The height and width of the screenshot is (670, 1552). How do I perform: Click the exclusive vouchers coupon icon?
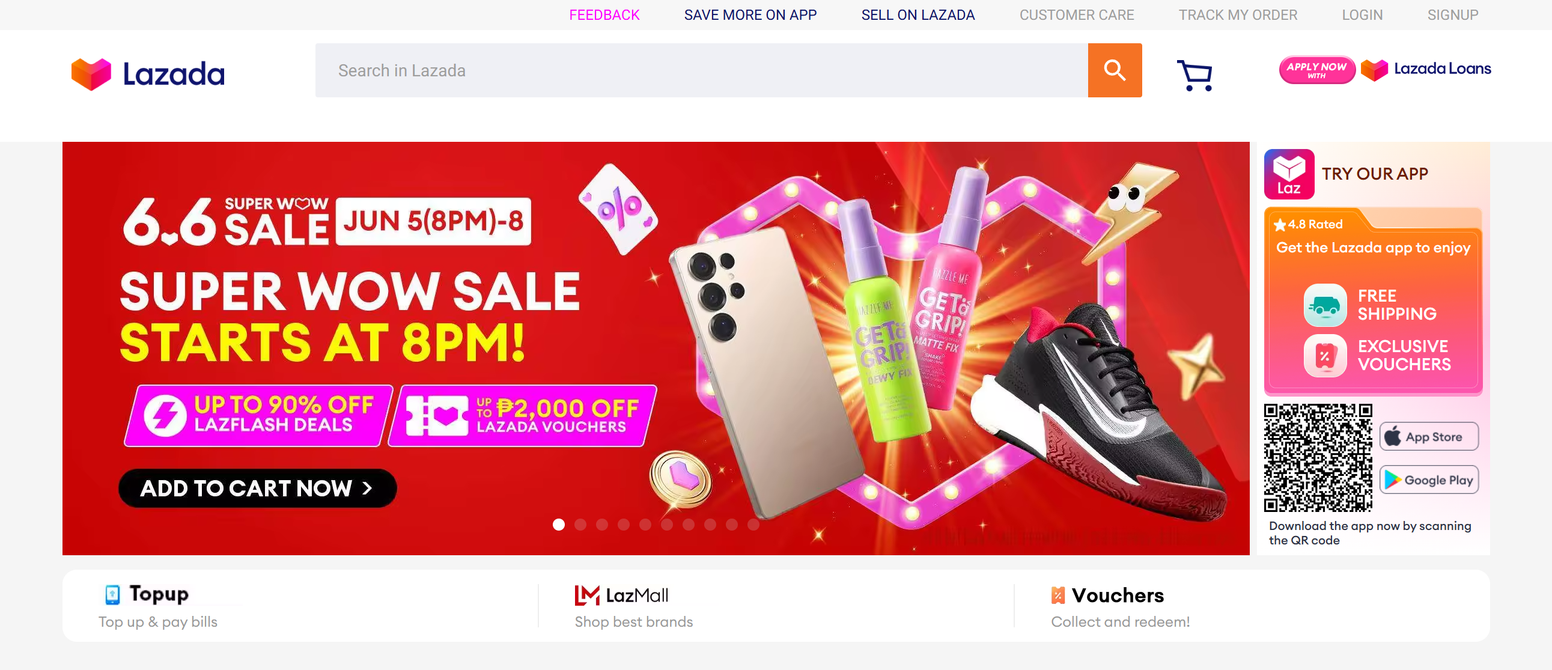pyautogui.click(x=1325, y=356)
